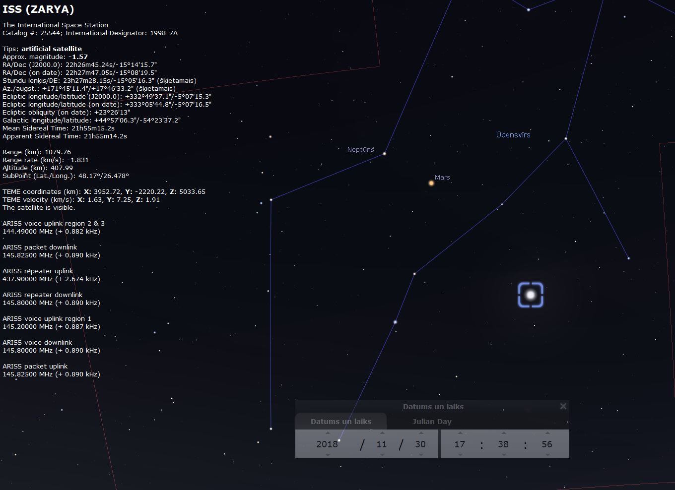Click the seconds field showing 56
The width and height of the screenshot is (675, 490).
point(547,444)
